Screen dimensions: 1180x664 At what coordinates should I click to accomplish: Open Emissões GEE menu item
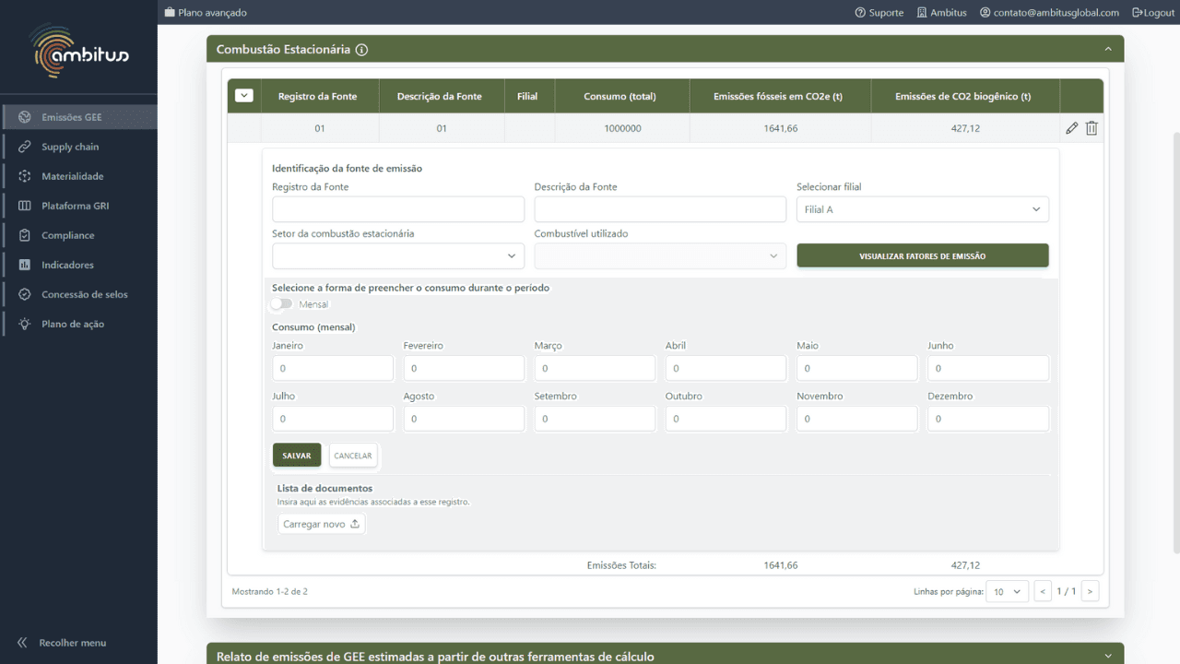pos(79,117)
